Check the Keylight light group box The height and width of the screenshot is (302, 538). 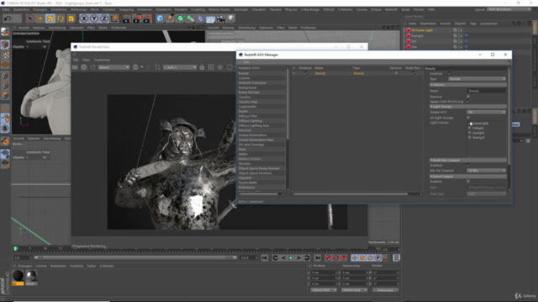point(470,133)
